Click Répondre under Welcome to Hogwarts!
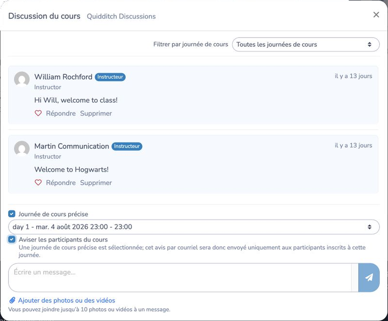Viewport: 388px width, 321px height. [61, 182]
